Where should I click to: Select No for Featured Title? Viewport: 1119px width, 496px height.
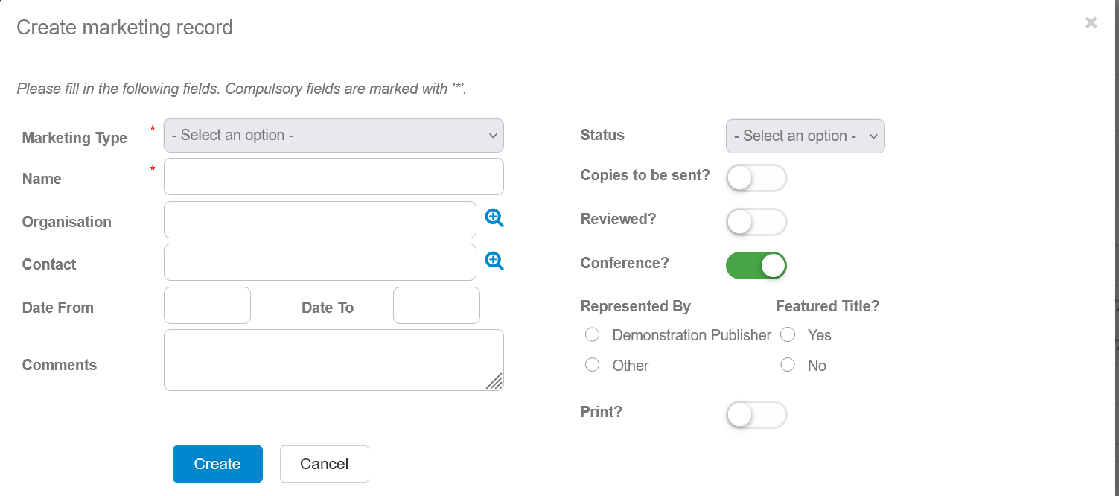click(788, 365)
